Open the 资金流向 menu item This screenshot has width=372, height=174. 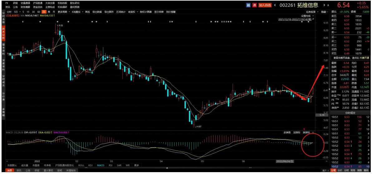click(x=37, y=7)
